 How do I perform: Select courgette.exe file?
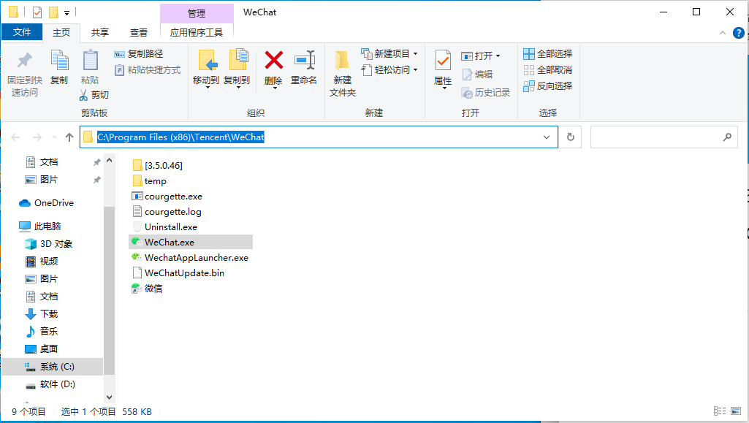pos(167,197)
